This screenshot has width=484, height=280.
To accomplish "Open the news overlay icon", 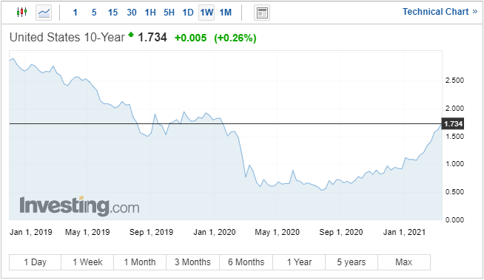I will [x=262, y=13].
